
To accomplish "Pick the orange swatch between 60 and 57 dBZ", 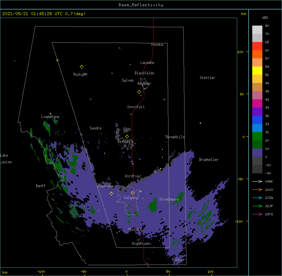I will (257, 54).
